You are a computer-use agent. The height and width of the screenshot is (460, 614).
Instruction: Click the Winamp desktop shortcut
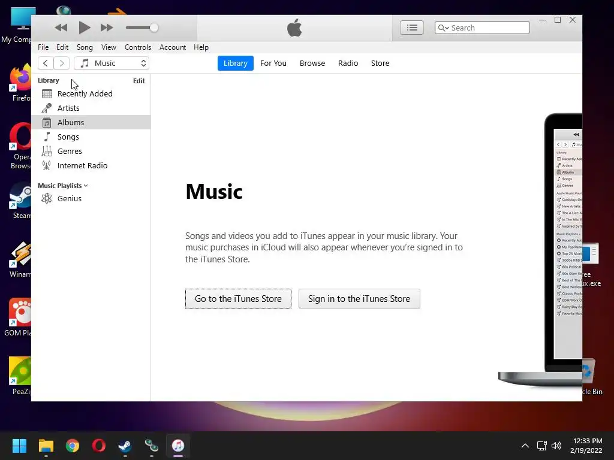pos(20,259)
